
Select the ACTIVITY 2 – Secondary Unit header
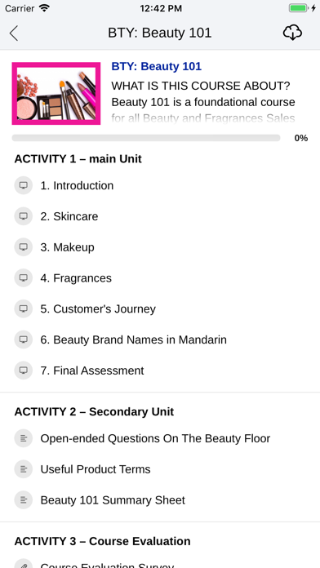coord(94,411)
